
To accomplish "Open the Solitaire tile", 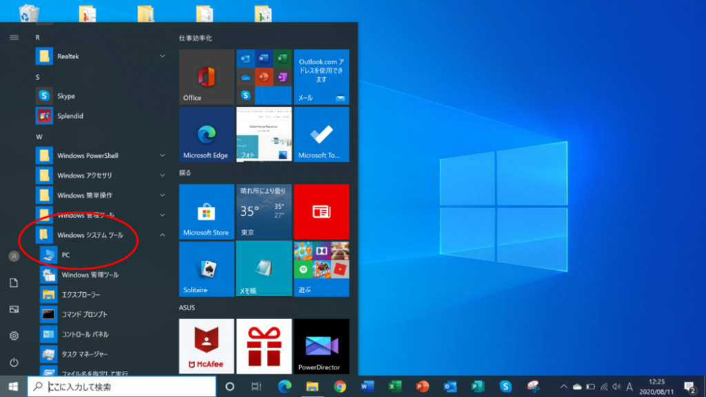I will [x=206, y=269].
